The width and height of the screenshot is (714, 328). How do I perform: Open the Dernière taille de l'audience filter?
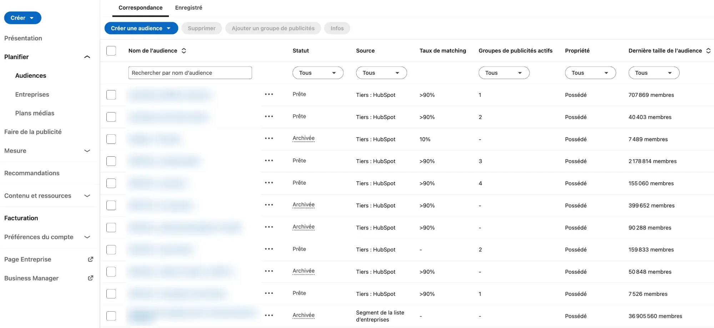tap(654, 73)
